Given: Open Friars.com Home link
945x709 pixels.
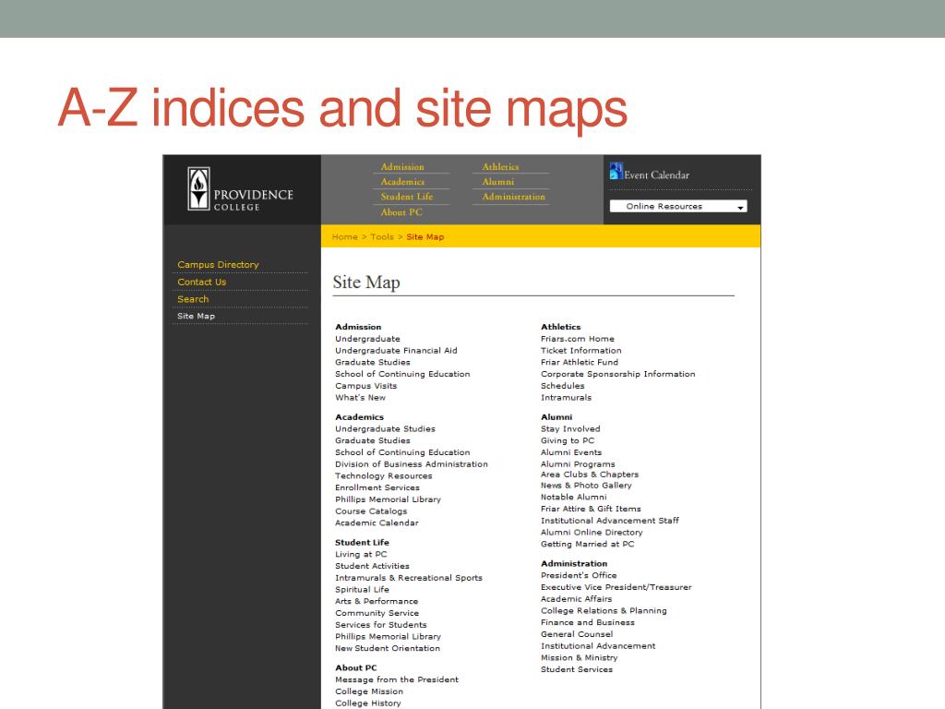Looking at the screenshot, I should [578, 339].
